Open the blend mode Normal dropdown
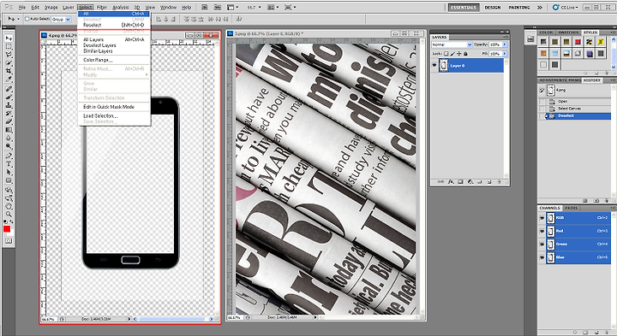This screenshot has width=617, height=336. 452,44
